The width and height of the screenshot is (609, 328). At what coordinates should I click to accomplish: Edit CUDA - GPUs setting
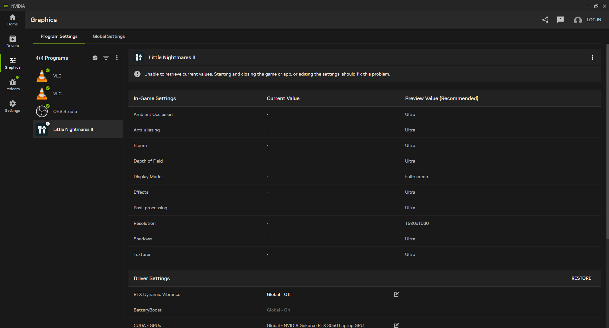click(x=396, y=325)
